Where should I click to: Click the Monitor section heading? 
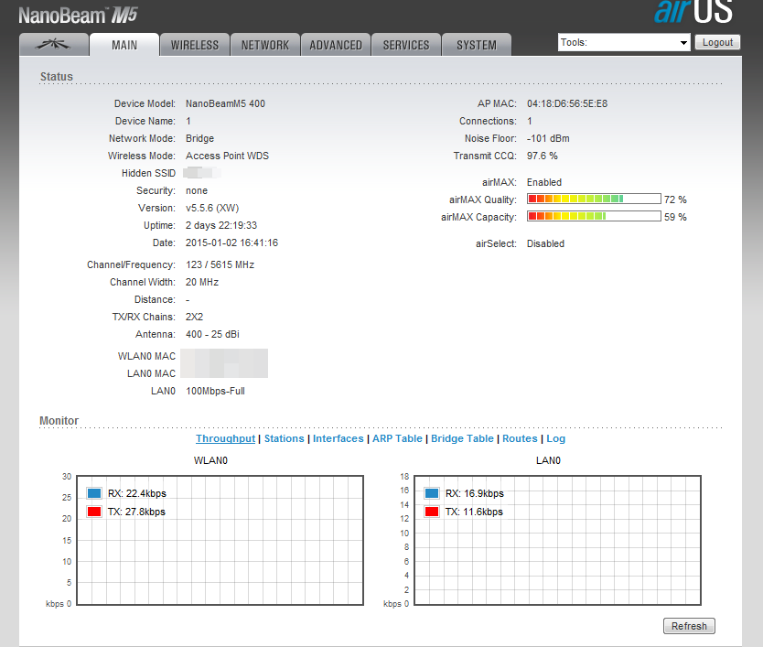pyautogui.click(x=59, y=421)
